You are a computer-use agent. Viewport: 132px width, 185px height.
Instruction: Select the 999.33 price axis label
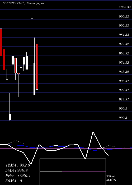click(x=124, y=16)
